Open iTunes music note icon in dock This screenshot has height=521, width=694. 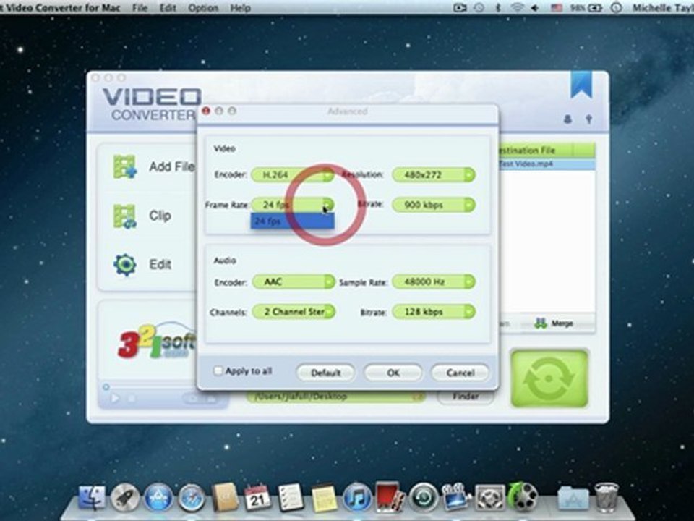coord(356,498)
